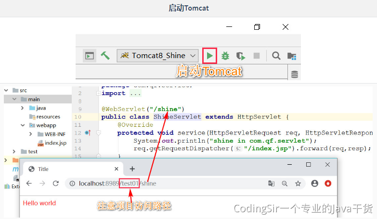Select the WEB-INF folder row
The width and height of the screenshot is (377, 219).
(52, 134)
